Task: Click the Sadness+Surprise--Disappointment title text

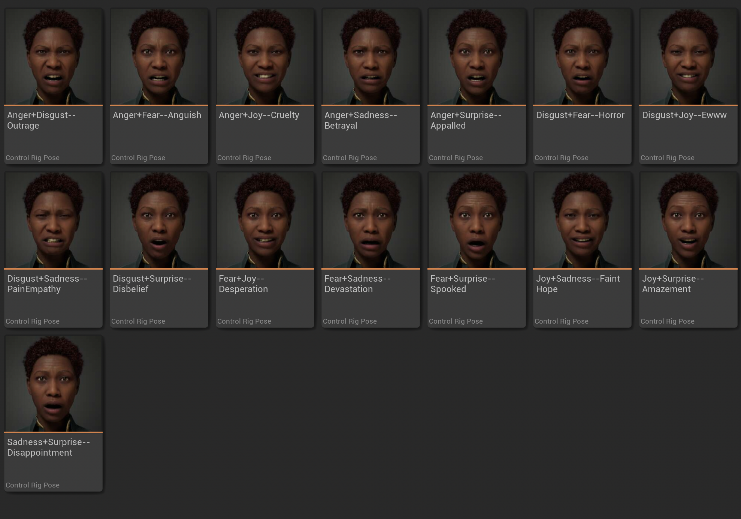Action: 48,447
